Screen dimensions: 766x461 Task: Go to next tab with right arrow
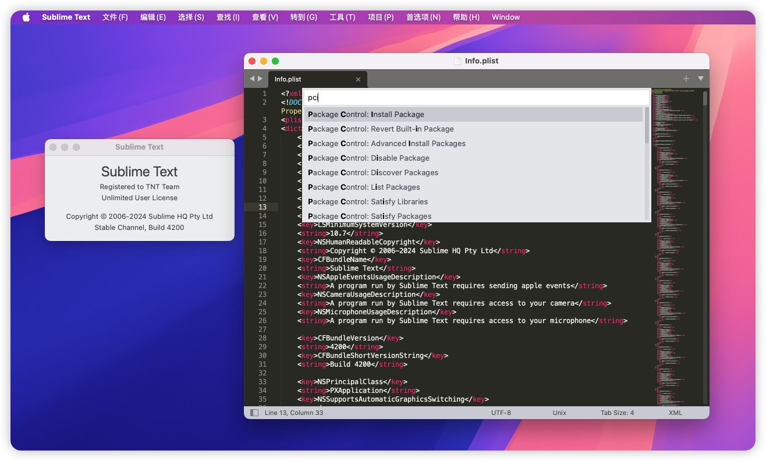pos(260,79)
